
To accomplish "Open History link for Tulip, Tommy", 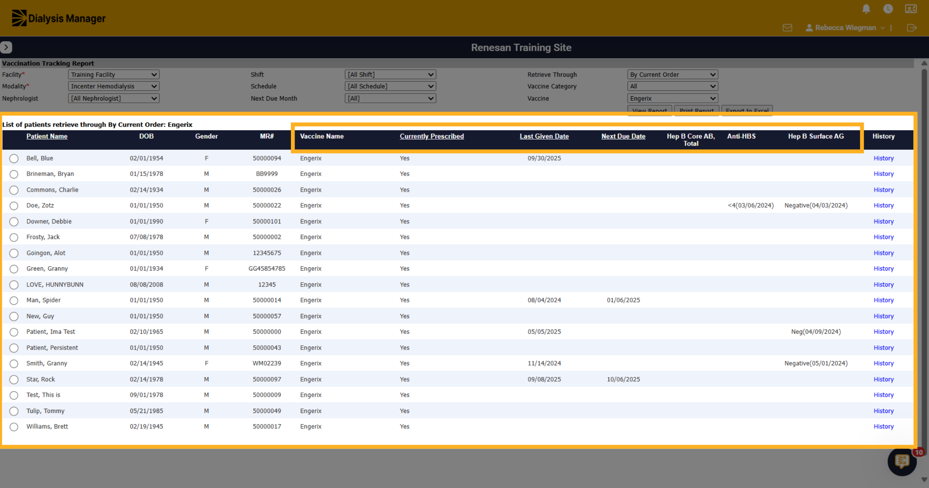I will coord(883,411).
